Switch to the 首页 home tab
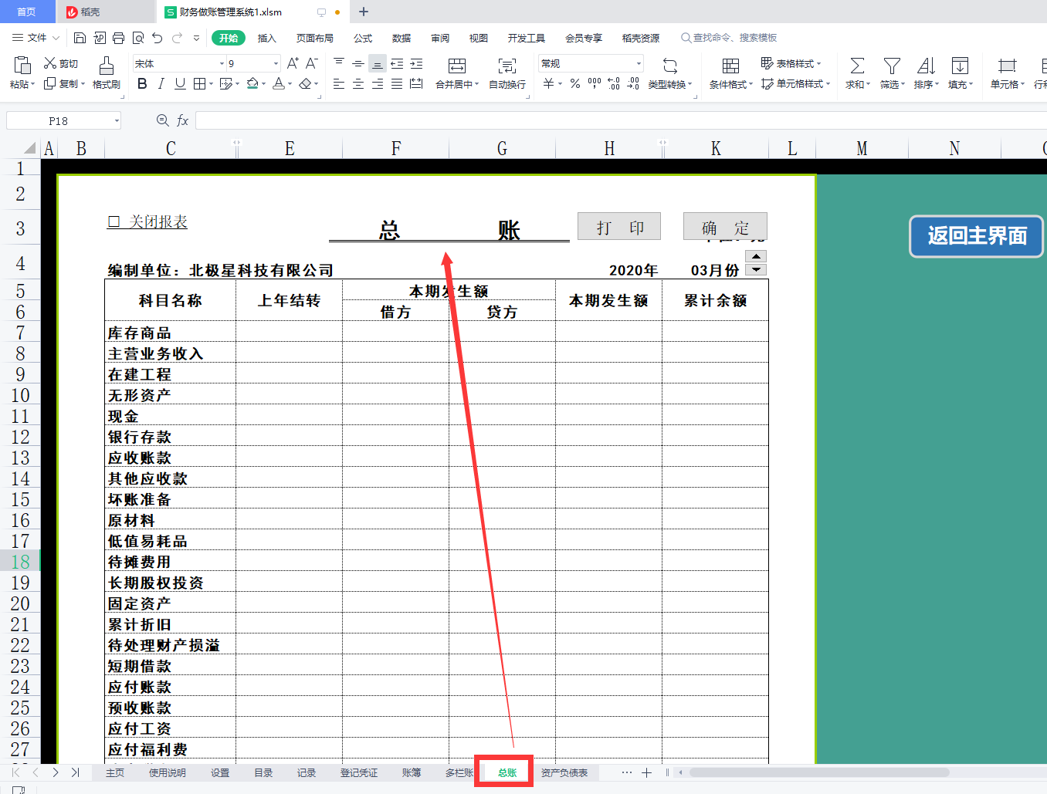This screenshot has width=1047, height=794. click(x=26, y=12)
